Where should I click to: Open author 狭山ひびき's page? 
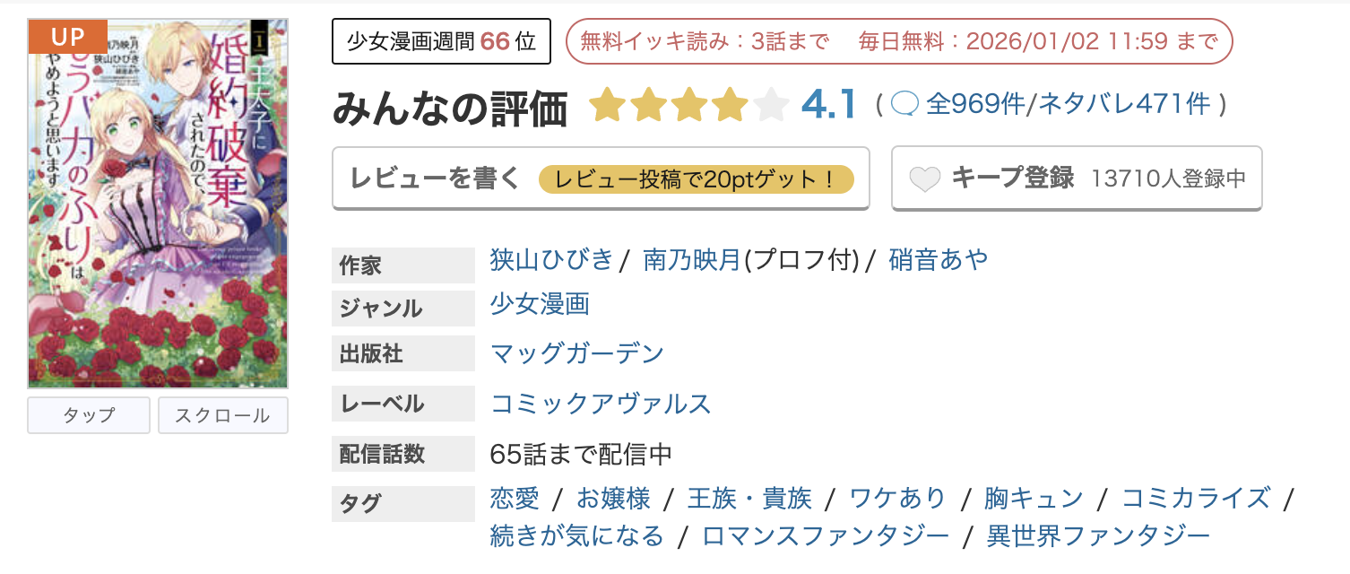tap(551, 259)
